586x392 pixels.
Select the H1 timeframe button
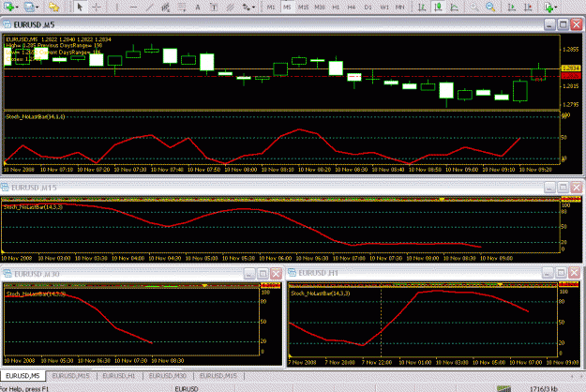point(336,7)
